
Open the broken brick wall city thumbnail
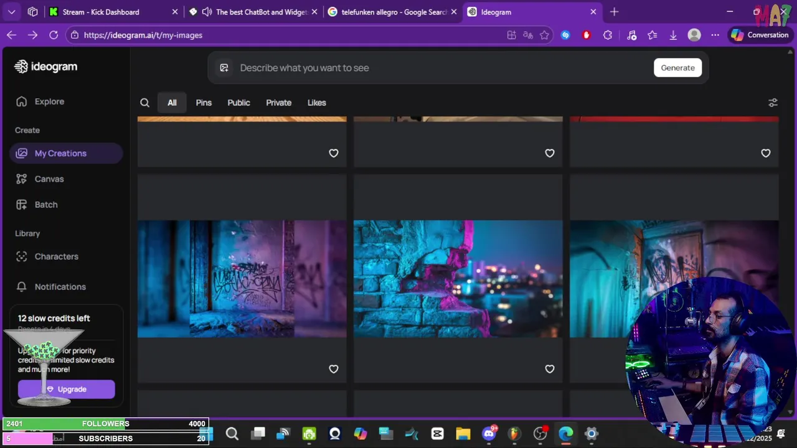click(458, 279)
